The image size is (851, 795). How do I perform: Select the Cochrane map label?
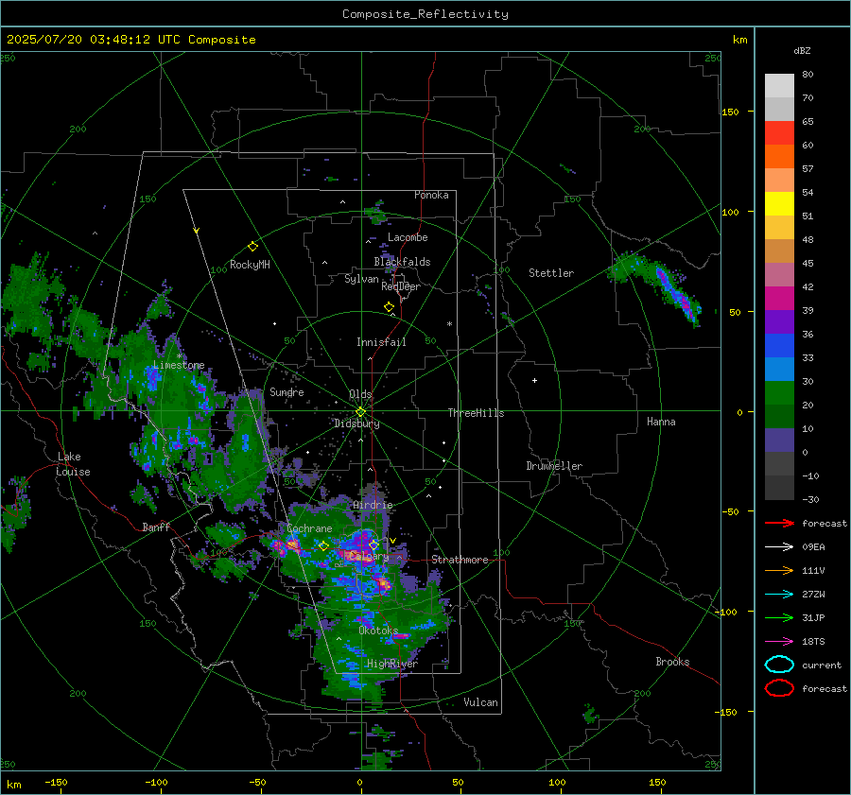point(309,528)
